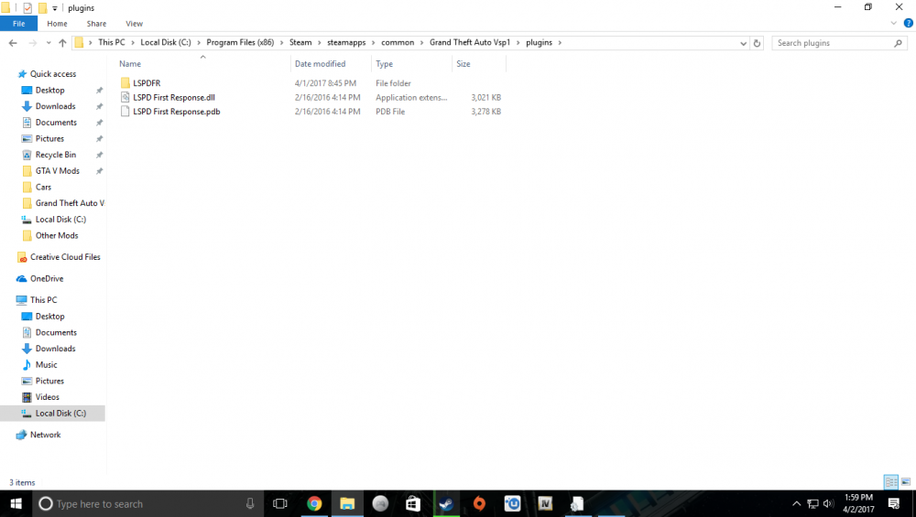916x517 pixels.
Task: Click the Cortana search box
Action: coord(148,503)
